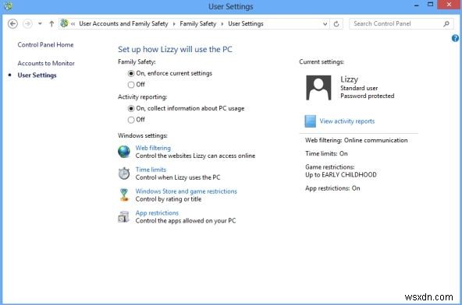Screen dimensions: 462x305
Task: Expand the address bar history dropdown
Action: [x=325, y=24]
